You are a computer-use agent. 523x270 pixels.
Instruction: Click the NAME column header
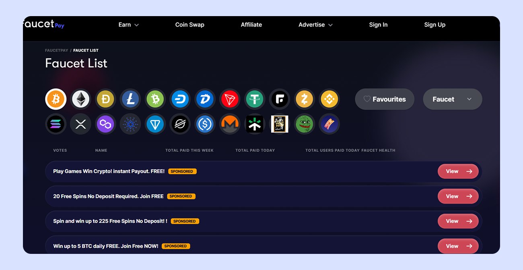coord(101,150)
